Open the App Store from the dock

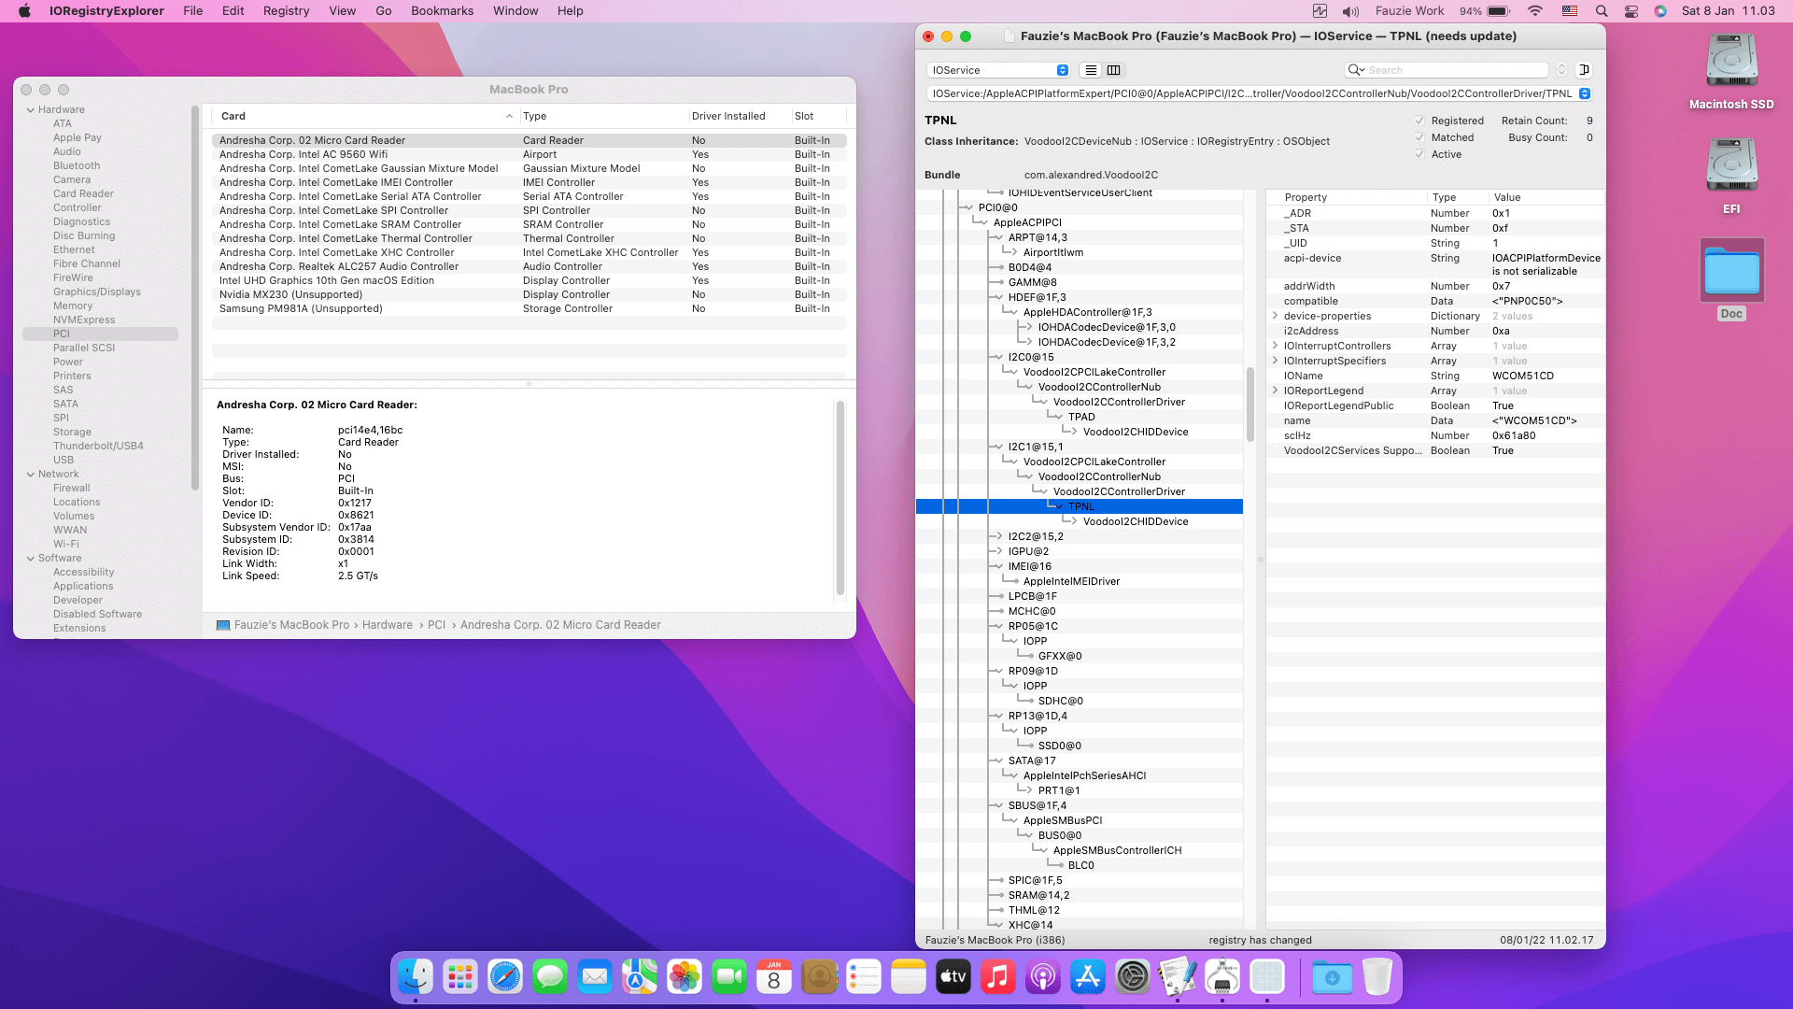[x=1088, y=977]
